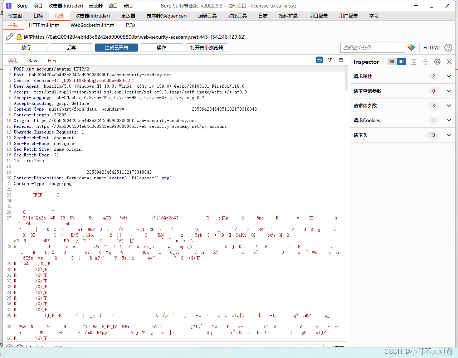Click the pencil edit target icon
The width and height of the screenshot is (458, 358).
click(x=10, y=37)
